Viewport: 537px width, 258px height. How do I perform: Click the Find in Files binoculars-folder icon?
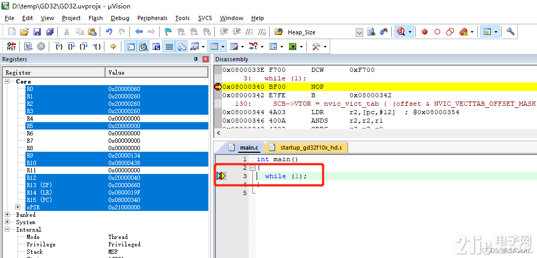point(278,32)
